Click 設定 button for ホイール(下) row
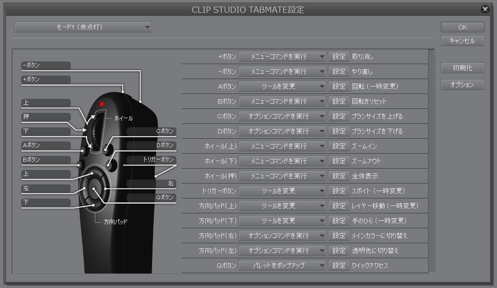The height and width of the screenshot is (288, 497). point(339,161)
